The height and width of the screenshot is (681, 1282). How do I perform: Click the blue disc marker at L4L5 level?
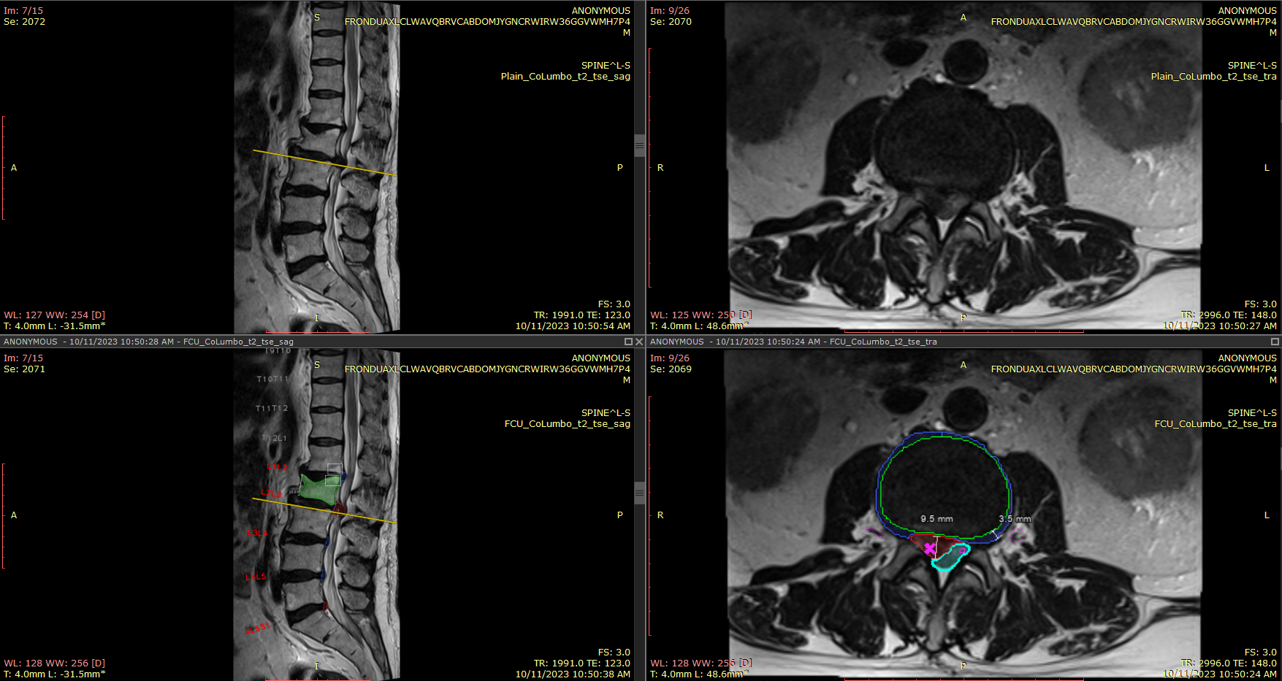323,575
